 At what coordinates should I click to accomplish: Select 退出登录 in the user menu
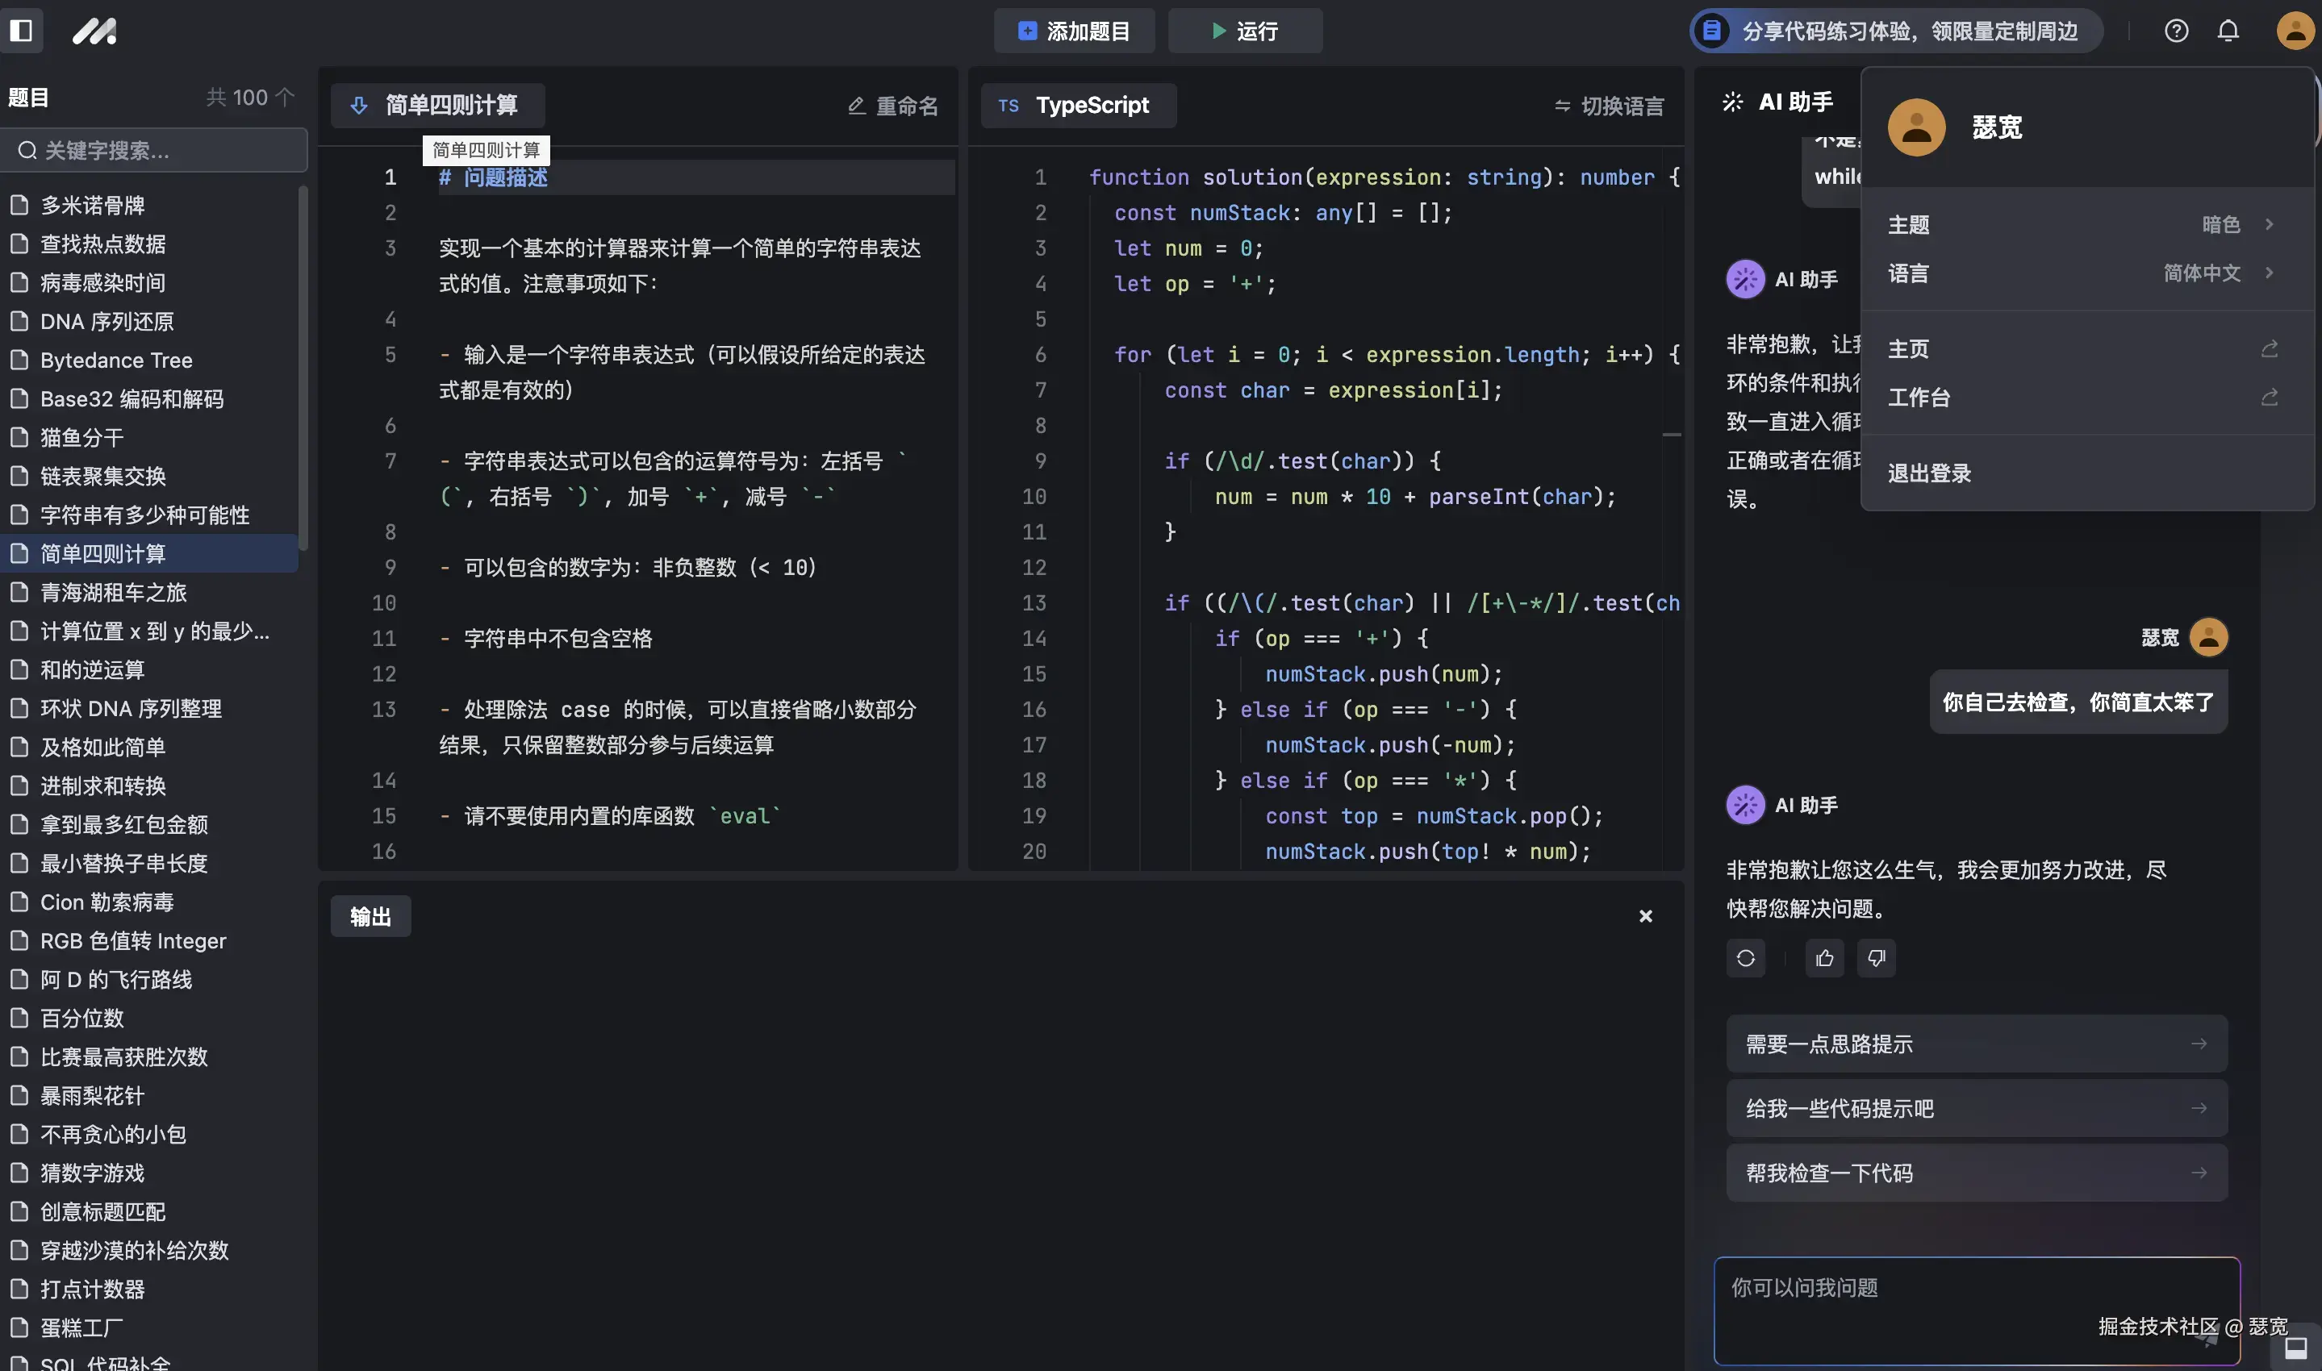click(1929, 472)
